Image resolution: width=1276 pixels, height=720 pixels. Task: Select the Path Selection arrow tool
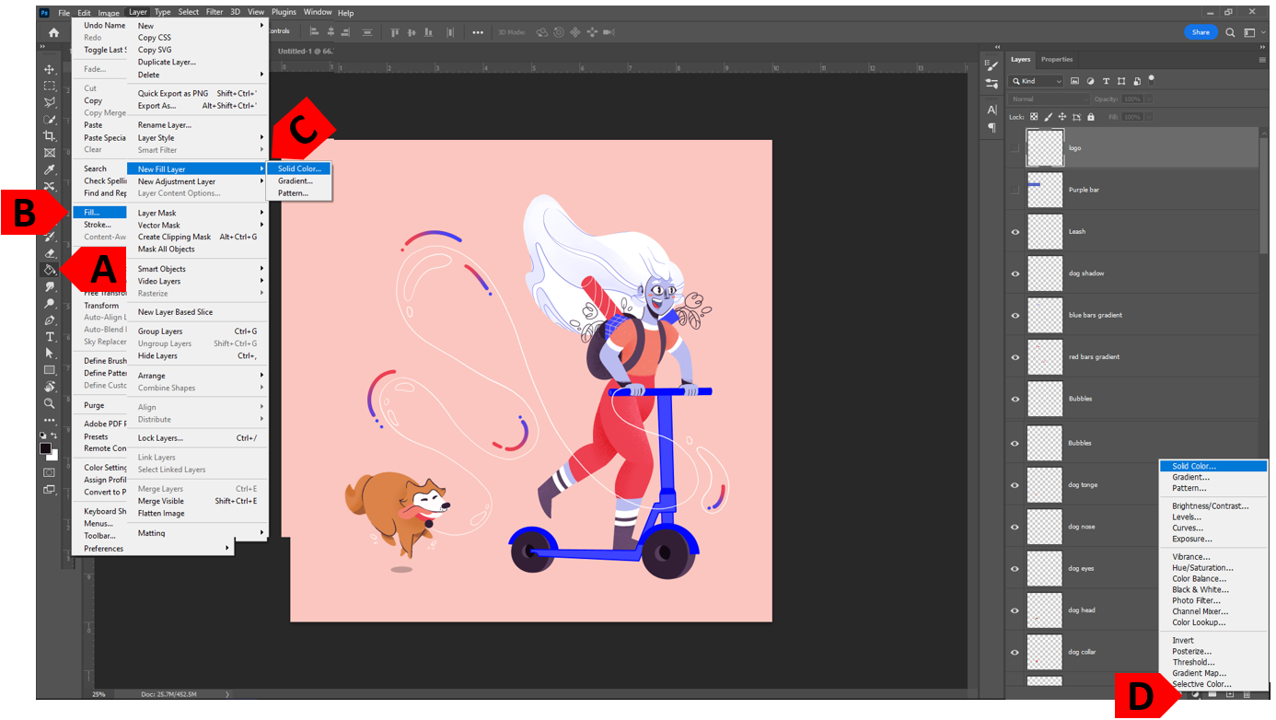pyautogui.click(x=50, y=353)
